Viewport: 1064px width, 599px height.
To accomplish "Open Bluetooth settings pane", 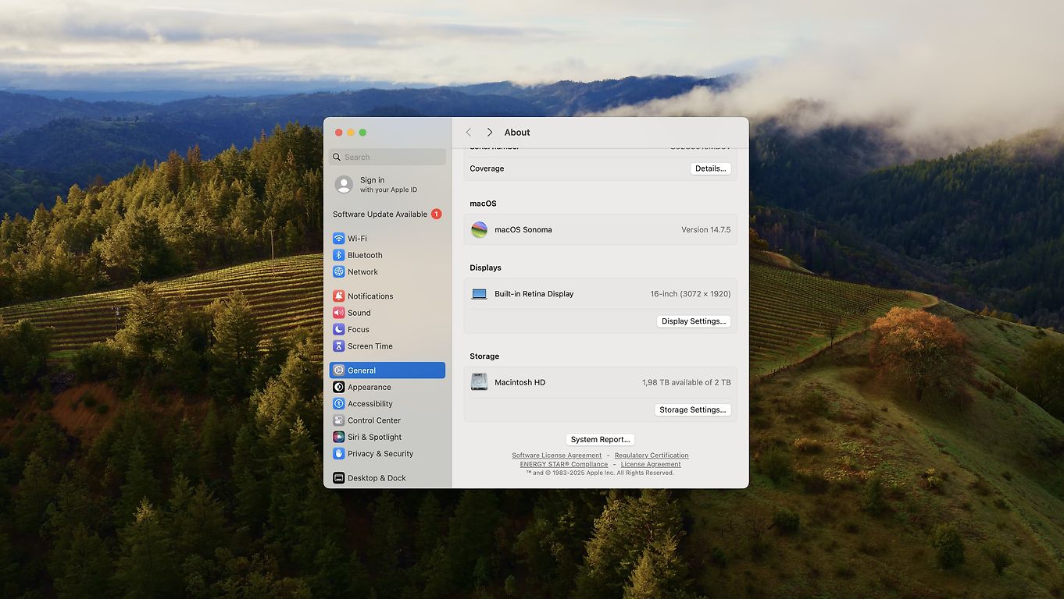I will [387, 255].
